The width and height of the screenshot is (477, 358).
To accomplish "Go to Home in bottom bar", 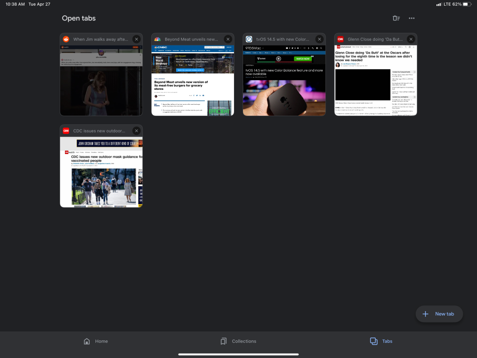I will click(95, 341).
